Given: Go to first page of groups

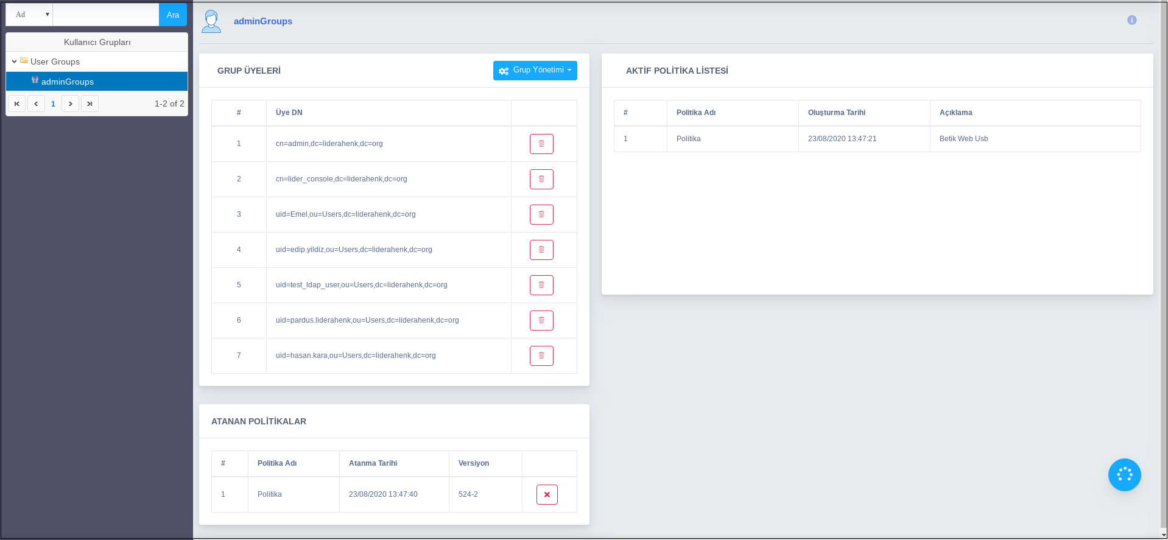Looking at the screenshot, I should 17,104.
